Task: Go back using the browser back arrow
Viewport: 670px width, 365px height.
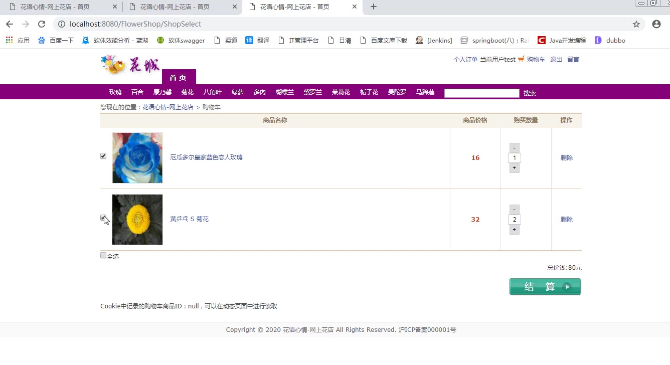Action: pos(10,24)
